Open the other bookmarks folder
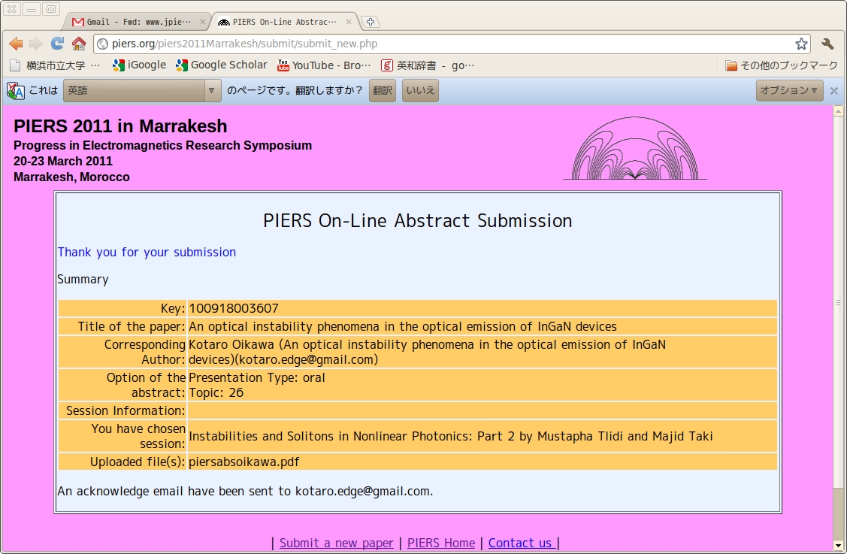This screenshot has width=847, height=554. 781,65
